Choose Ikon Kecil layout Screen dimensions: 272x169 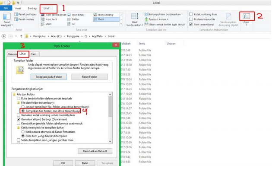49,19
